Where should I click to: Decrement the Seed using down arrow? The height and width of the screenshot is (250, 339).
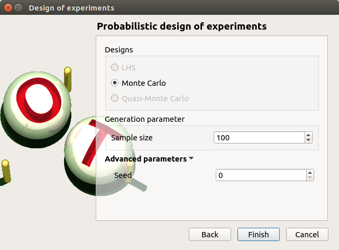[310, 178]
